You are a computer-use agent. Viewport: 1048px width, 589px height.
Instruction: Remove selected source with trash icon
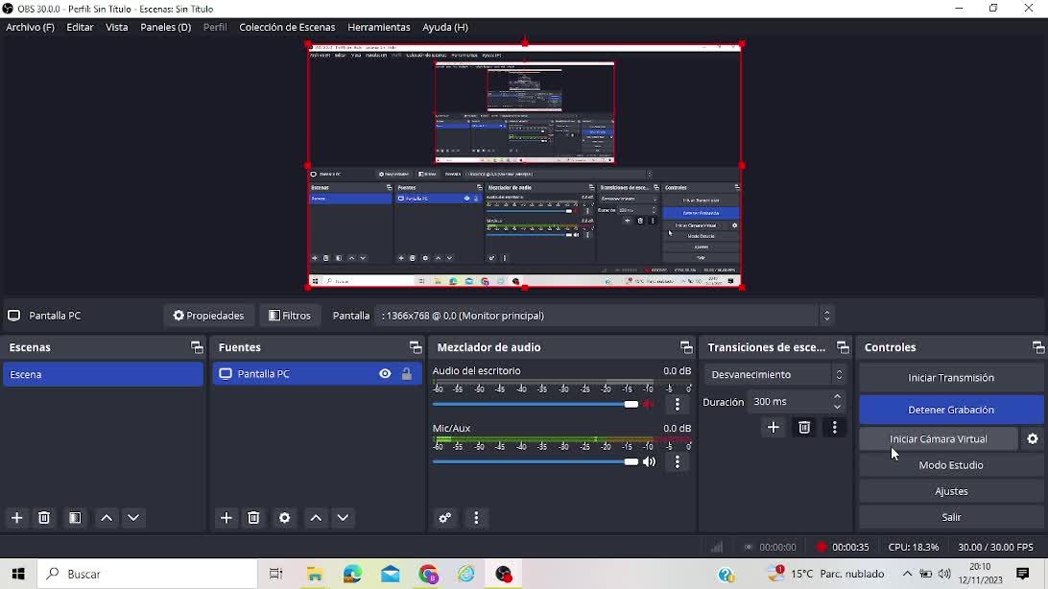253,518
